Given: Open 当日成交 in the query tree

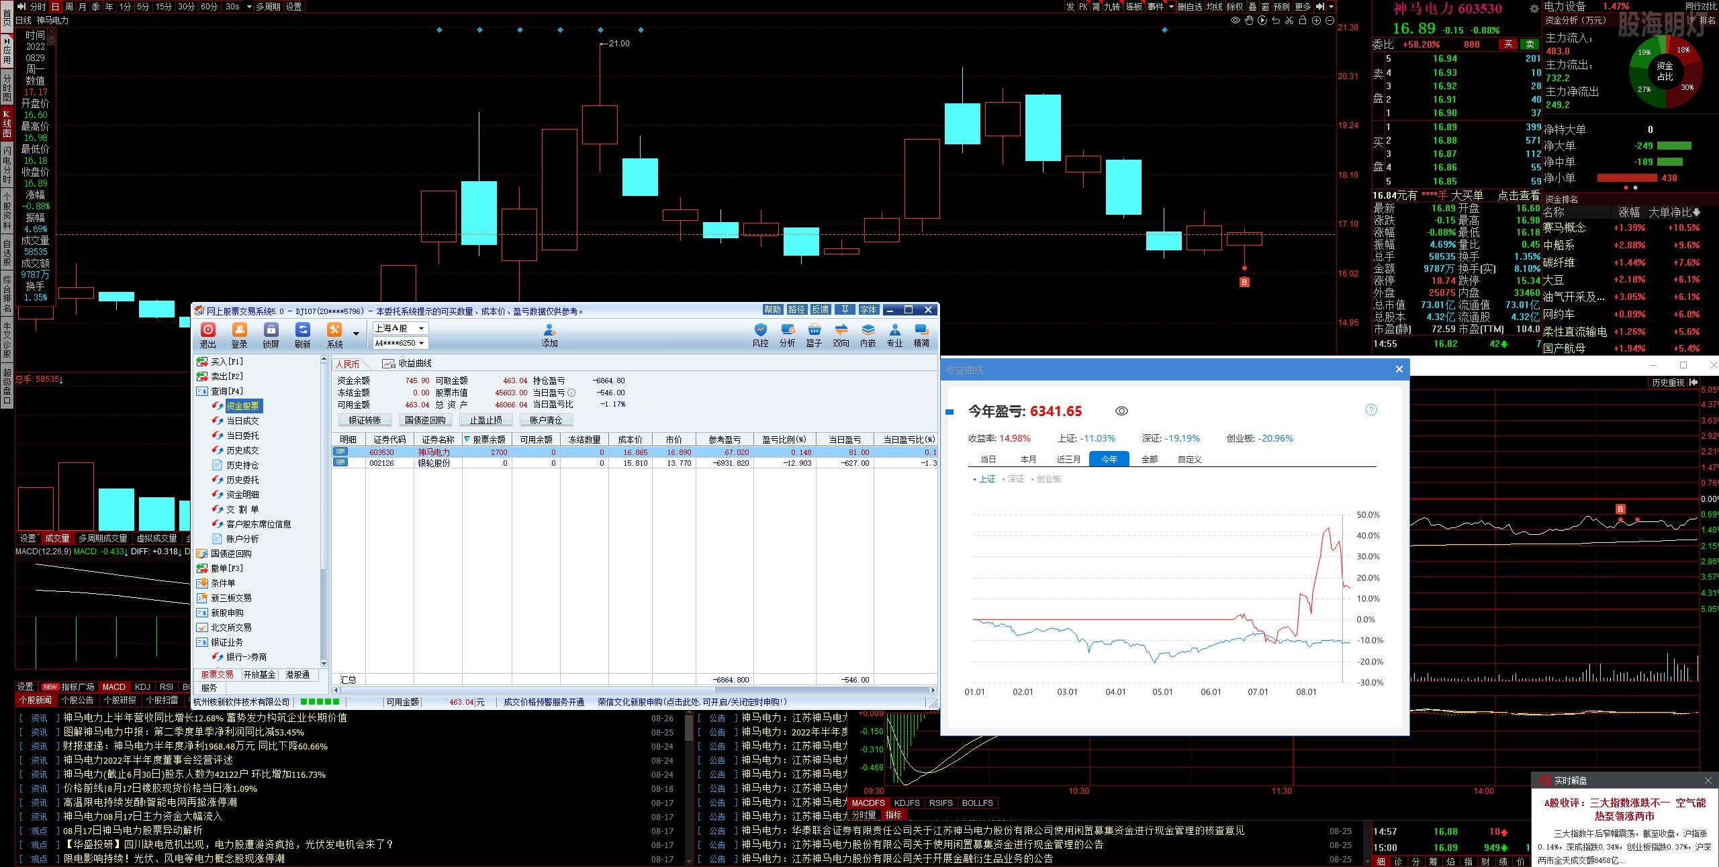Looking at the screenshot, I should click(x=242, y=421).
